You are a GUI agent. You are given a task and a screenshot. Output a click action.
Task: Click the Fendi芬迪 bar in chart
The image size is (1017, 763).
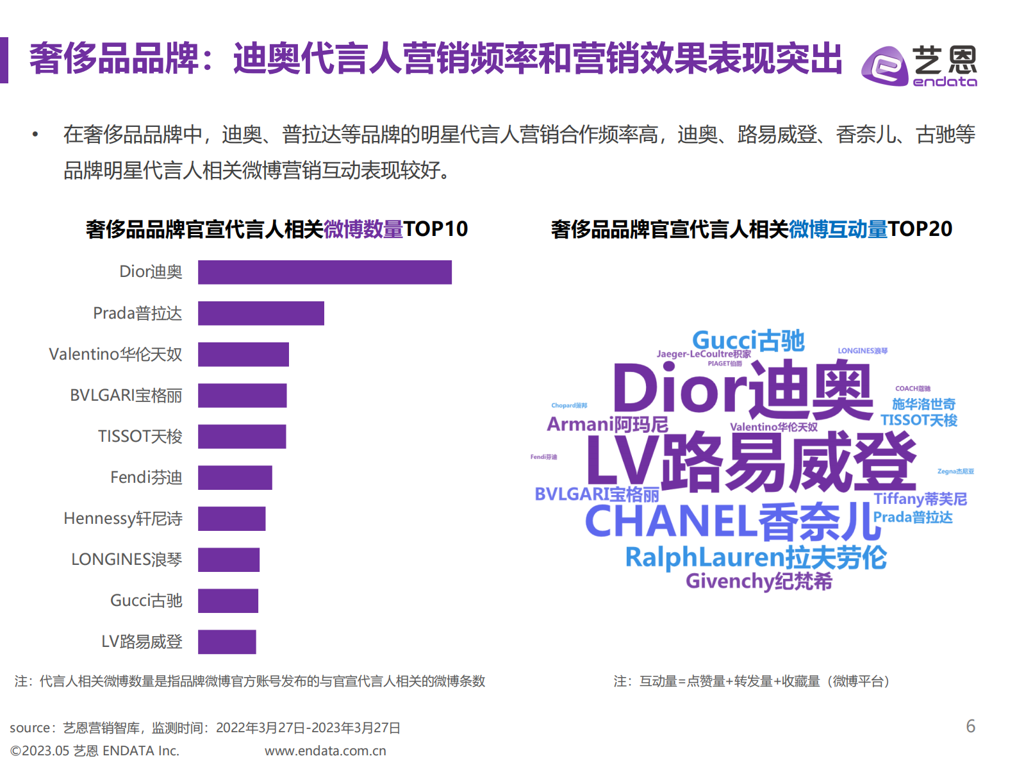[x=235, y=477]
